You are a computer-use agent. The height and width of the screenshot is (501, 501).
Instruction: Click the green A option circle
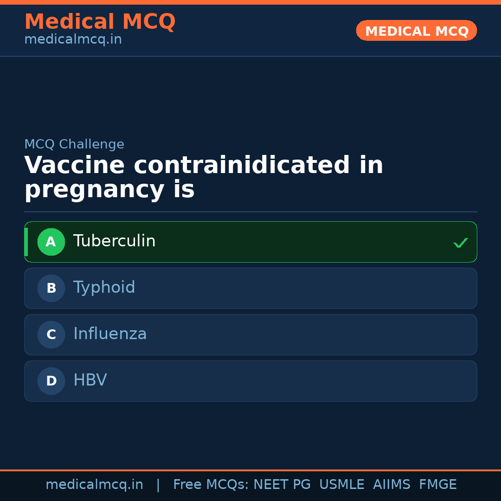pos(51,242)
